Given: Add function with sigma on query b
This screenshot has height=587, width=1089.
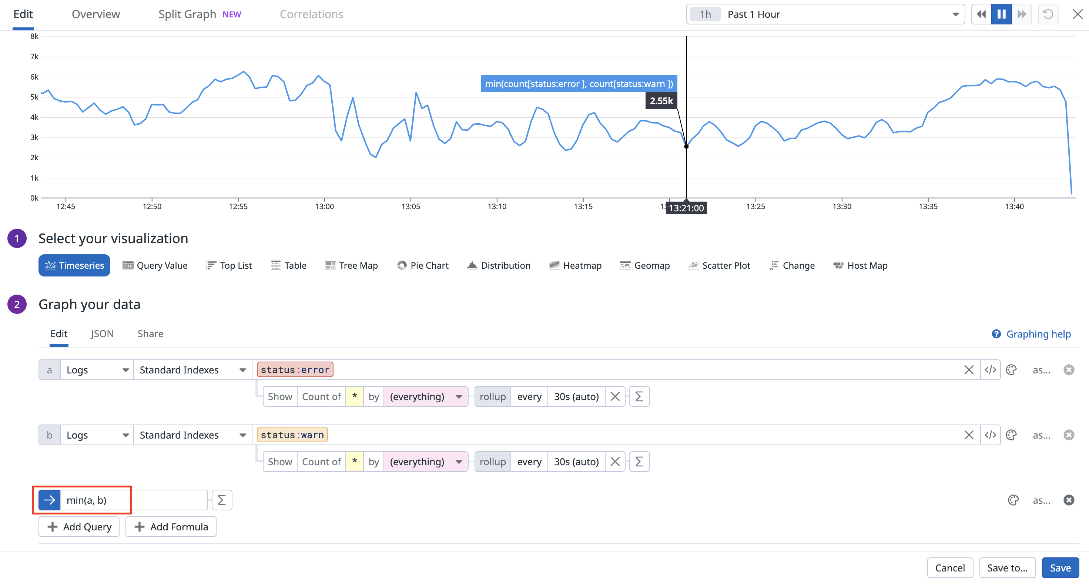Looking at the screenshot, I should 639,462.
